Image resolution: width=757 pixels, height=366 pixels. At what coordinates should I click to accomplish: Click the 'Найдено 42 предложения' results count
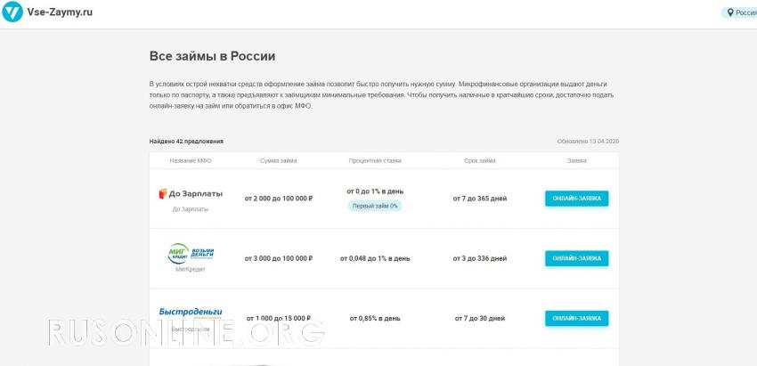click(x=186, y=142)
